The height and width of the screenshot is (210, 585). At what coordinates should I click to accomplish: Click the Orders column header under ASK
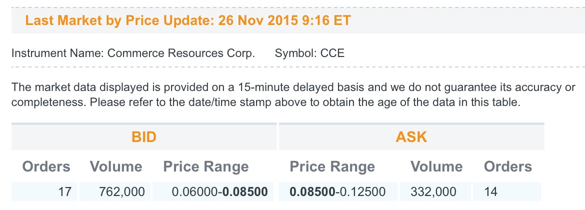508,166
